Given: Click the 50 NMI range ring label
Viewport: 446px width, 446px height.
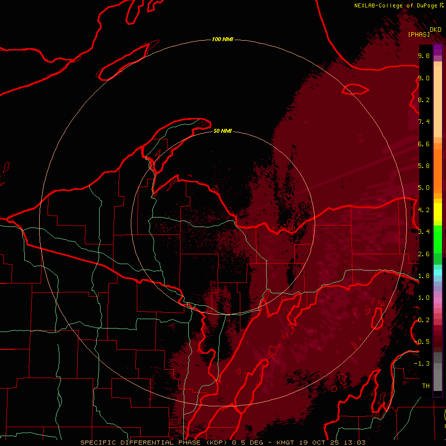Looking at the screenshot, I should pos(223,131).
